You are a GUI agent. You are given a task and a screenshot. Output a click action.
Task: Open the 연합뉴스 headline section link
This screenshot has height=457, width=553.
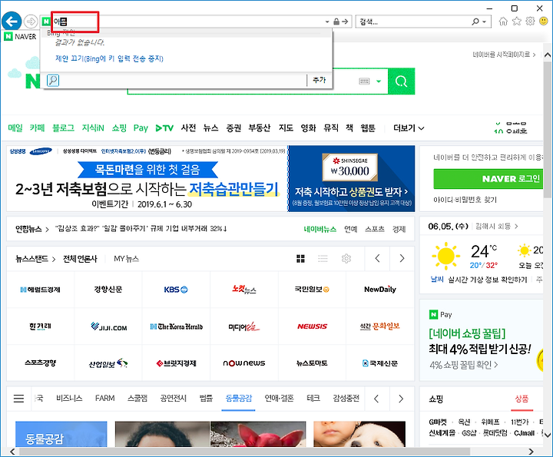tap(31, 229)
